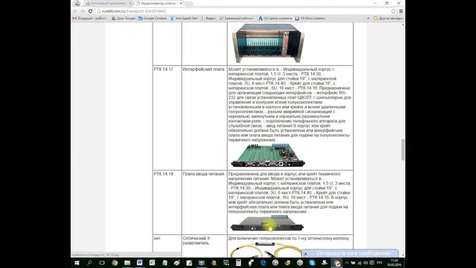Image resolution: width=476 pixels, height=268 pixels.
Task: Open the Диск Google bookmark
Action: [124, 18]
